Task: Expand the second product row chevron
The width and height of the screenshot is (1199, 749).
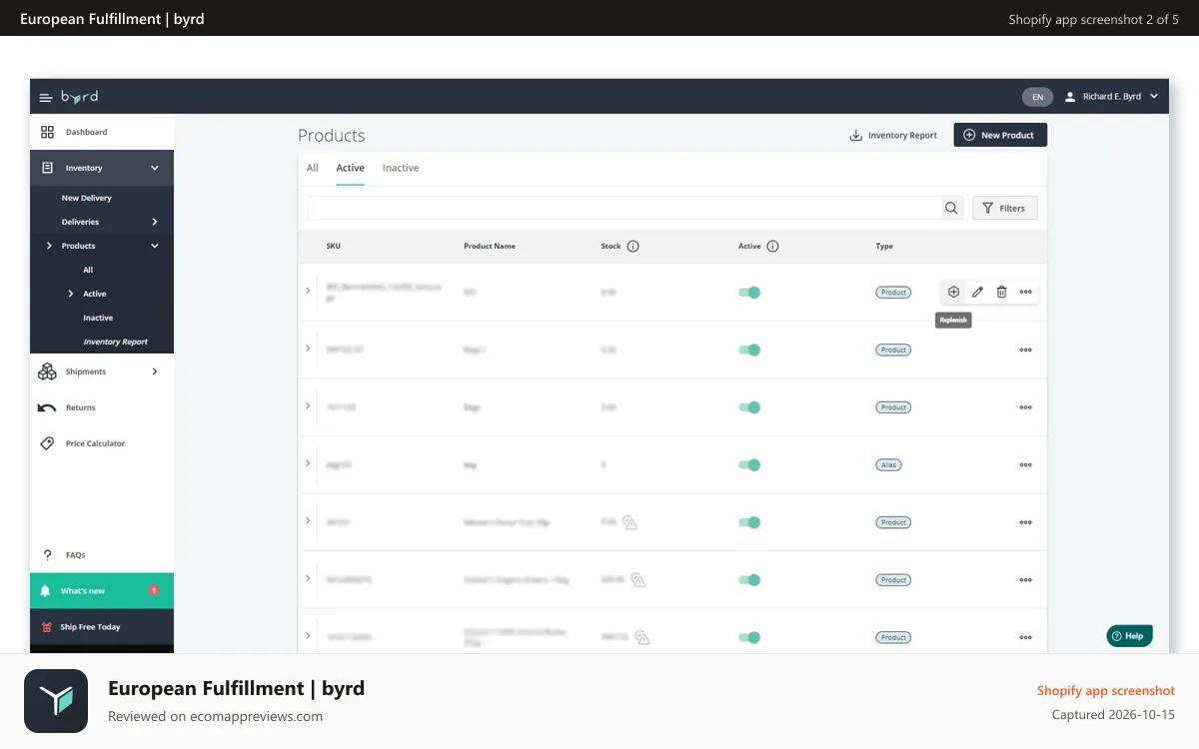Action: [308, 349]
